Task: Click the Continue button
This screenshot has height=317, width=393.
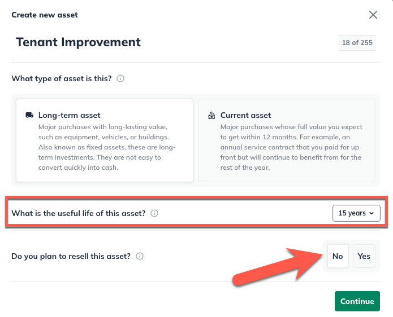Action: coord(357,301)
